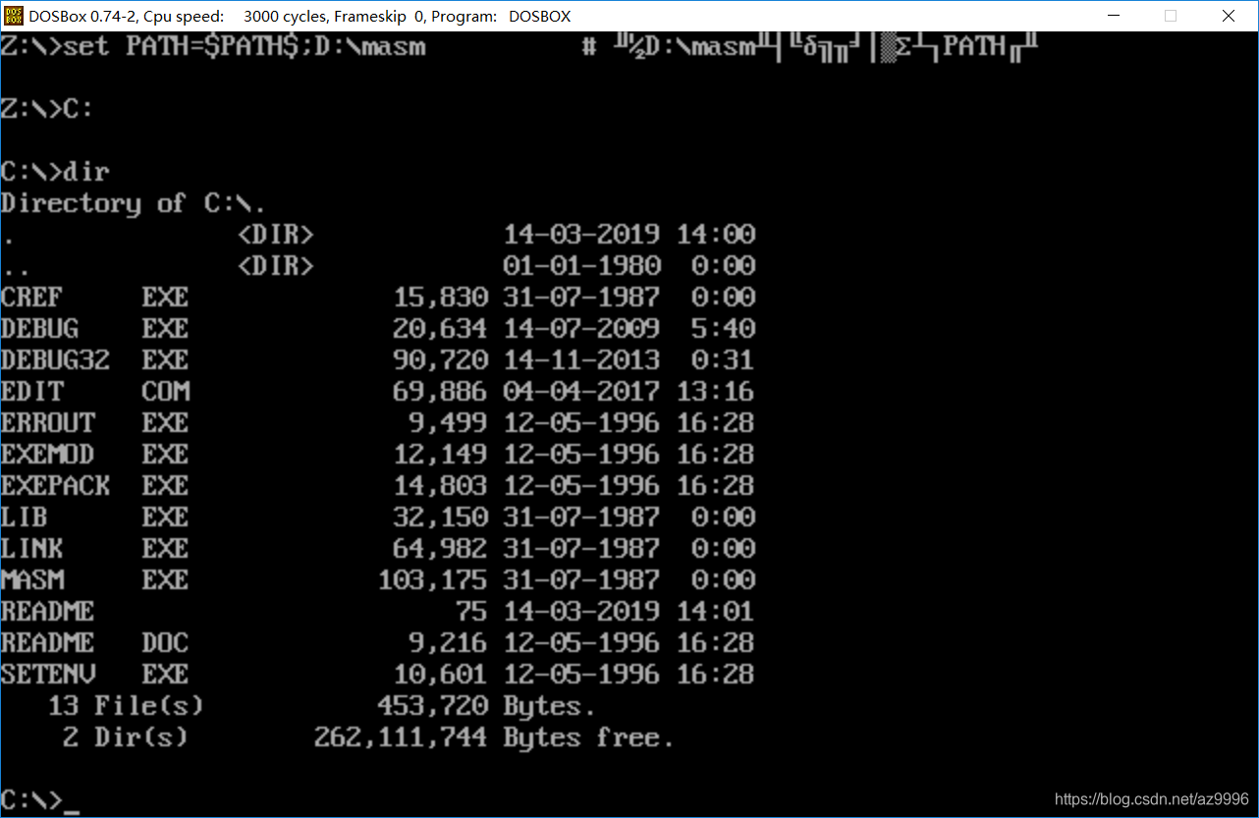Click the size value 10,601
The image size is (1259, 818).
coord(440,675)
